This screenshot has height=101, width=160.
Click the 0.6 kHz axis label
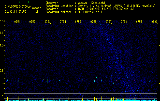[2, 96]
